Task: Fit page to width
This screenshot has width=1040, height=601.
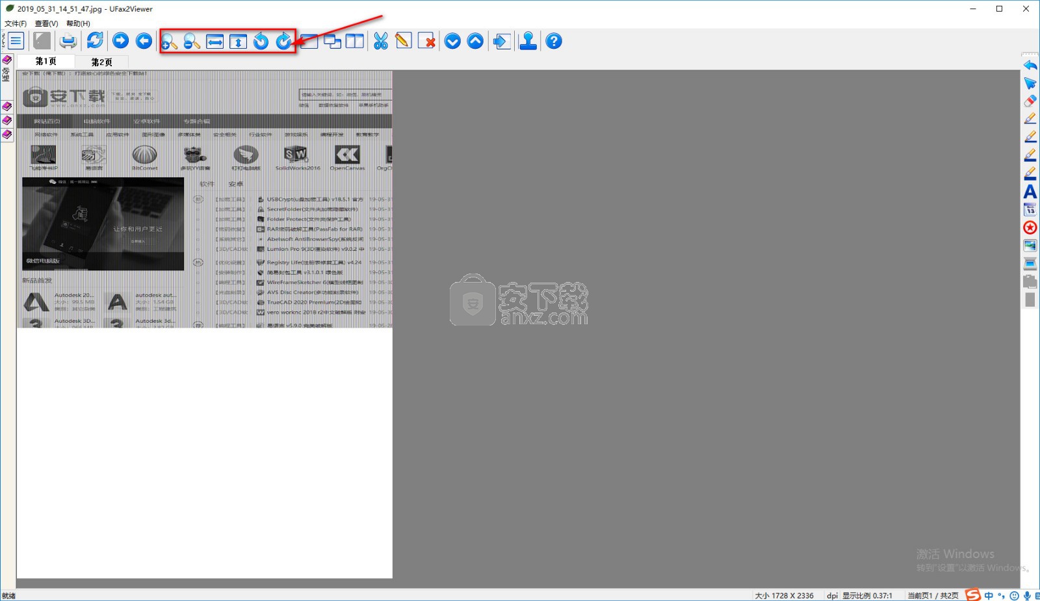Action: point(214,42)
